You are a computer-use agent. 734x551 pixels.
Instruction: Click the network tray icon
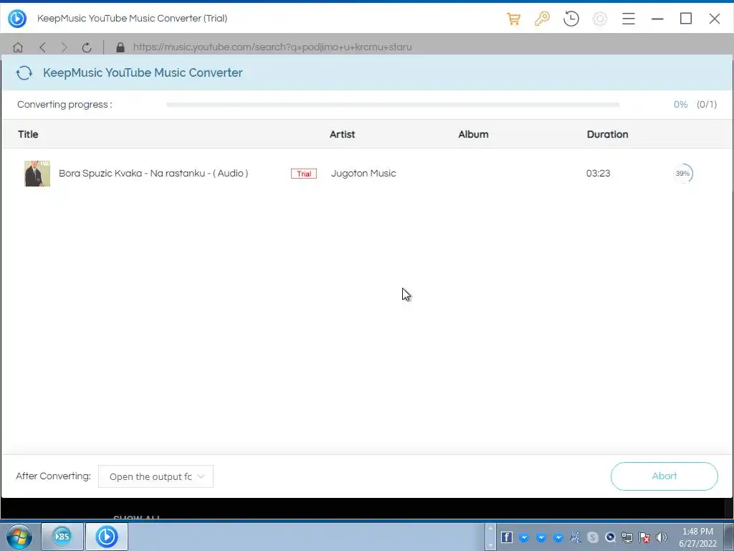pos(627,537)
